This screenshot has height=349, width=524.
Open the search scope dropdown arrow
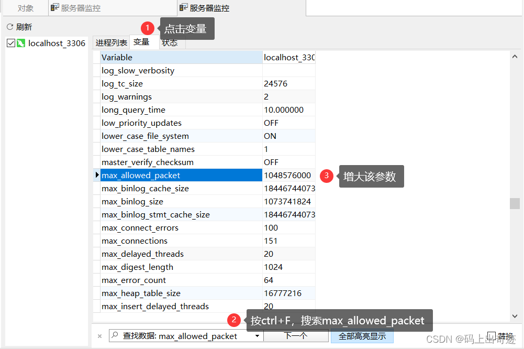click(x=256, y=336)
